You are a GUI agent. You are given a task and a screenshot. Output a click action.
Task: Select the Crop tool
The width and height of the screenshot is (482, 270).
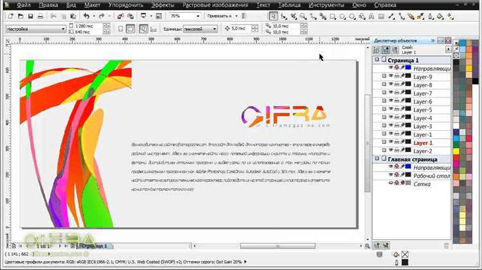(x=293, y=16)
